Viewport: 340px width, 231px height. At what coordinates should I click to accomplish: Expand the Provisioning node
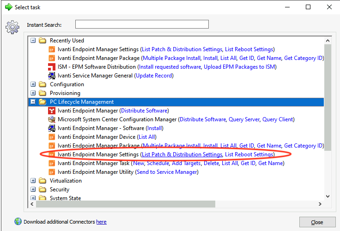33,93
